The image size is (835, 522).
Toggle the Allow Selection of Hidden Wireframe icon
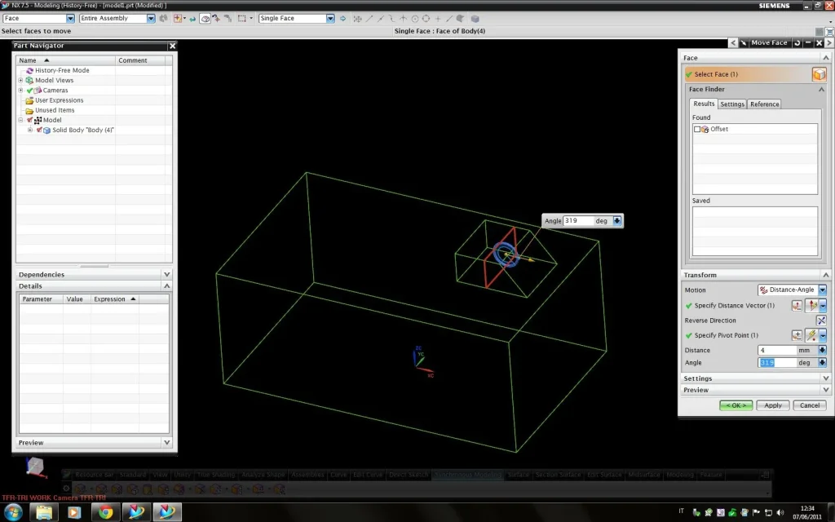pyautogui.click(x=205, y=19)
